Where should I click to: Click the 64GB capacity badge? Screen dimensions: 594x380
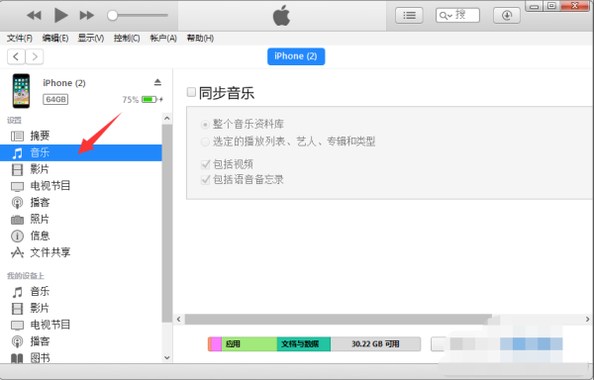(55, 100)
